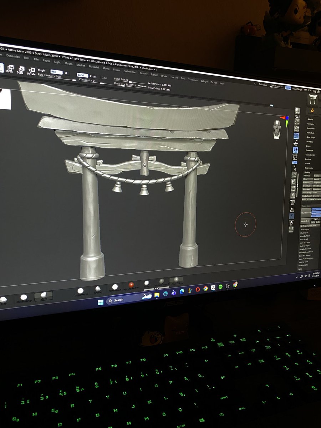Click the canvas Move navigation icon
The image size is (321, 428).
coord(293,182)
